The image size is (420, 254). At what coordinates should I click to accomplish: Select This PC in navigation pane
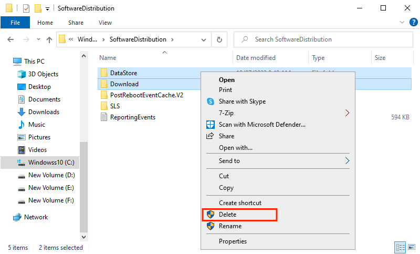tap(34, 61)
